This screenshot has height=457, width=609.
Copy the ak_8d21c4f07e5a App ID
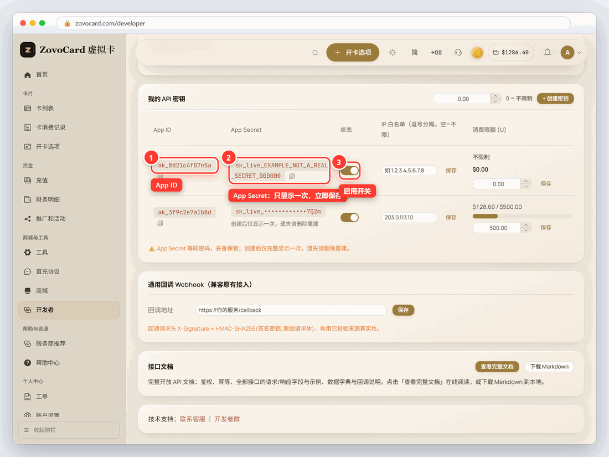(x=160, y=176)
